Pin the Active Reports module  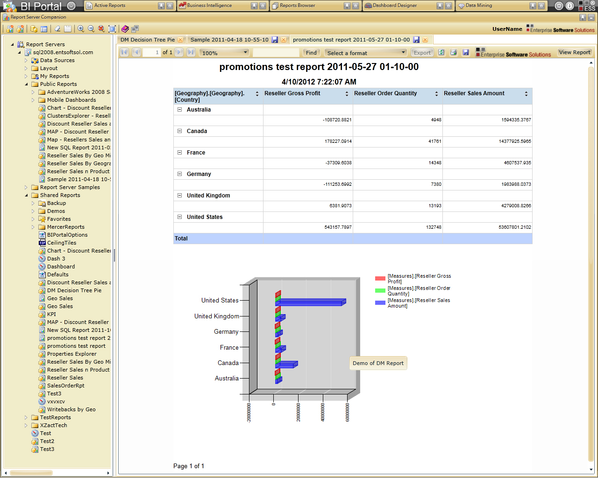point(161,6)
